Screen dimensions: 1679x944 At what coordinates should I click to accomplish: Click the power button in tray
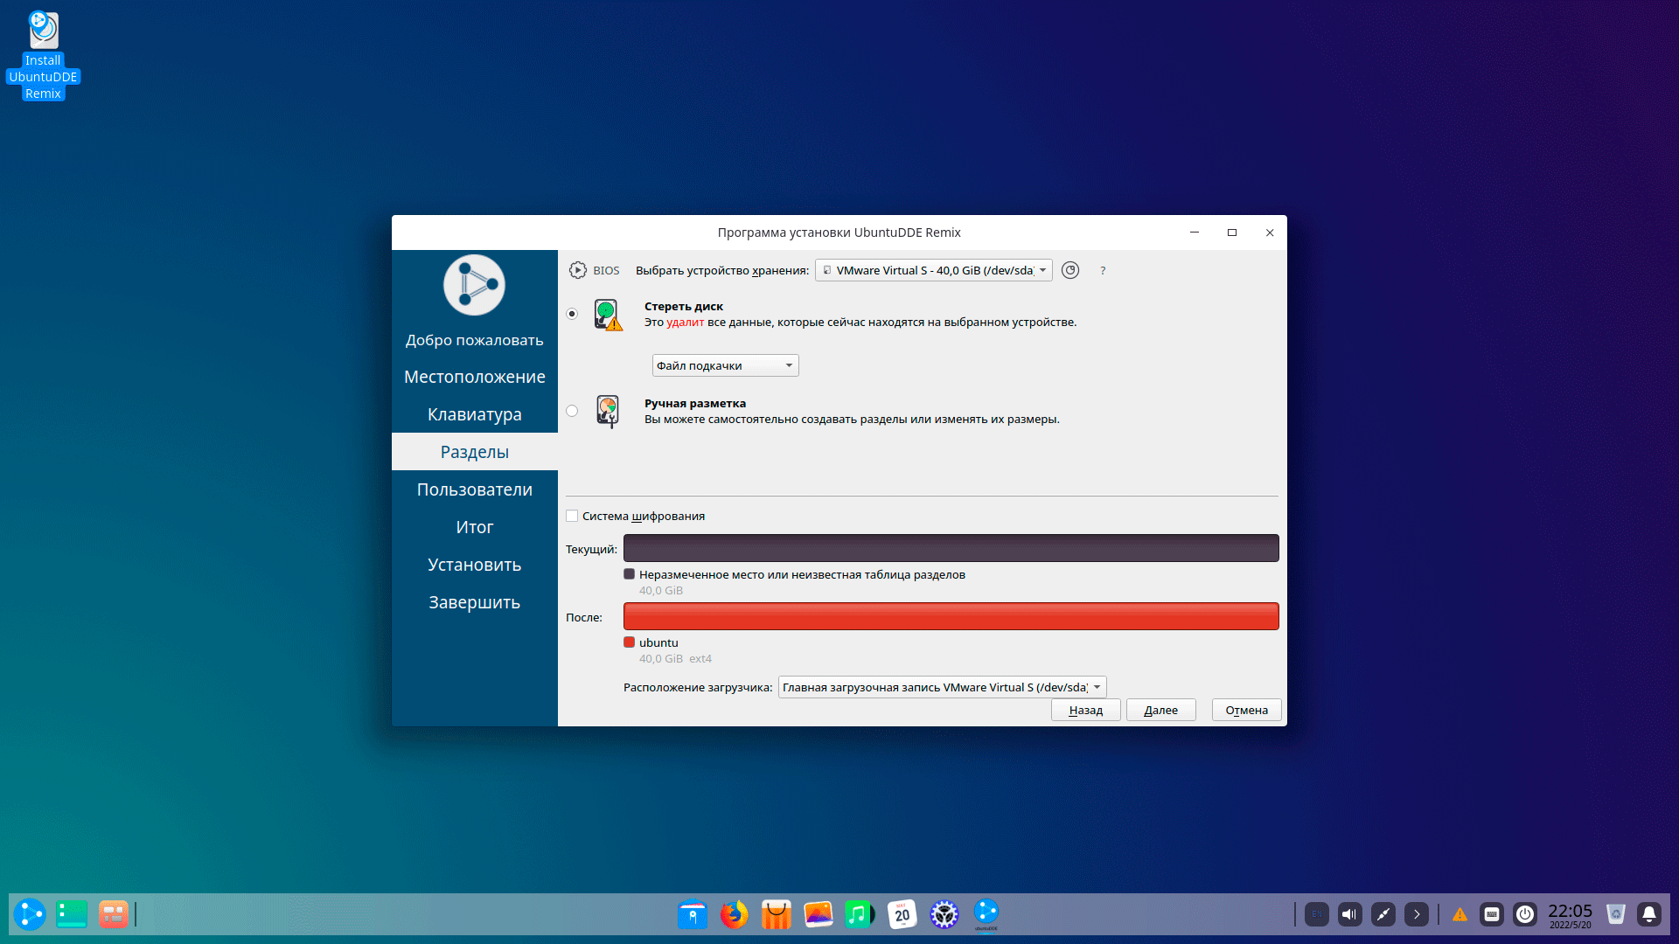[x=1525, y=914]
